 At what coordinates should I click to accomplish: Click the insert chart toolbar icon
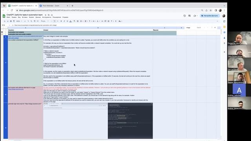click(108, 21)
